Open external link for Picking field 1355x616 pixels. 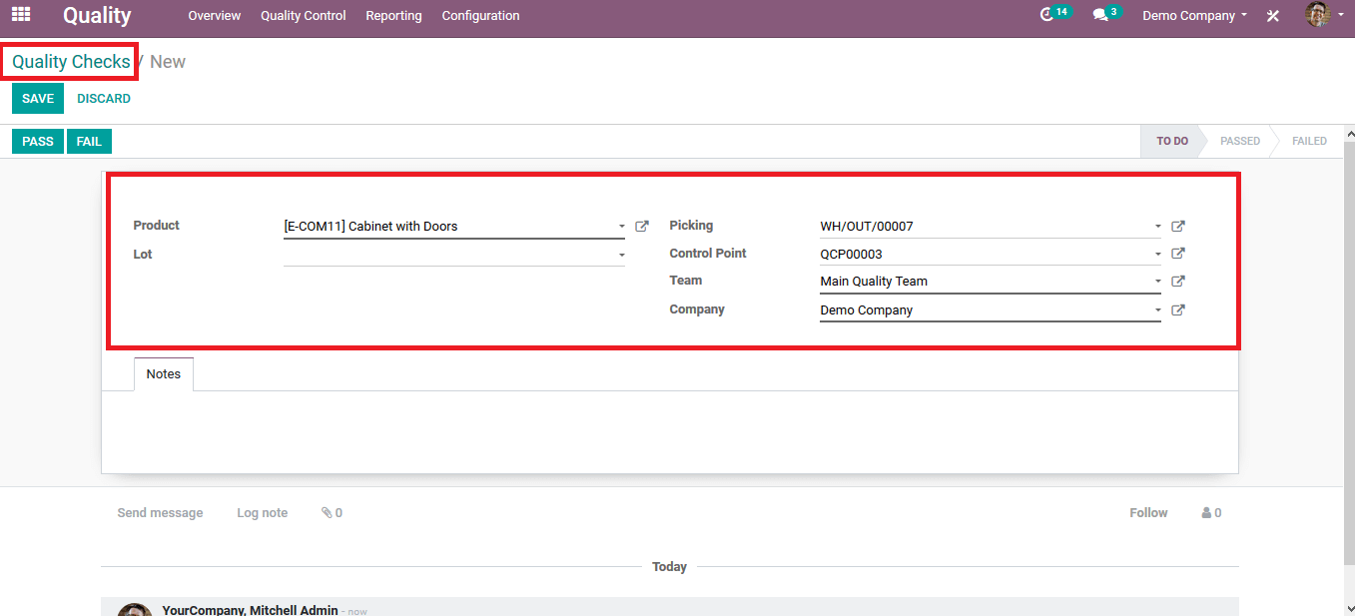1178,227
